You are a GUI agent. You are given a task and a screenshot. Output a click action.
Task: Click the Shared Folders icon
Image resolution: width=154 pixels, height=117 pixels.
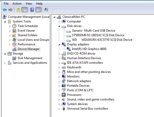pyautogui.click(x=14, y=35)
